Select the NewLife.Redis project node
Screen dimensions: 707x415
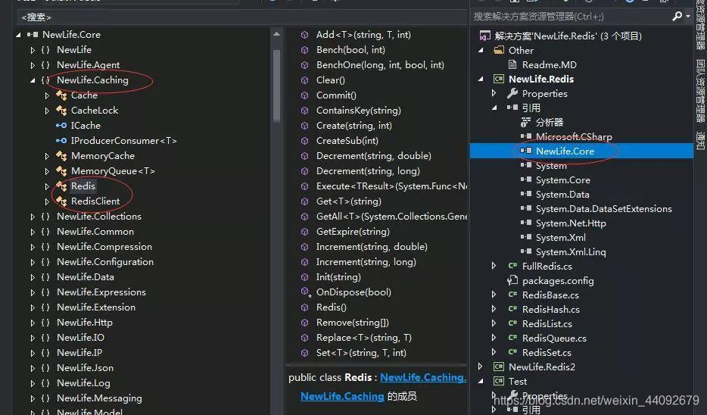click(x=541, y=79)
